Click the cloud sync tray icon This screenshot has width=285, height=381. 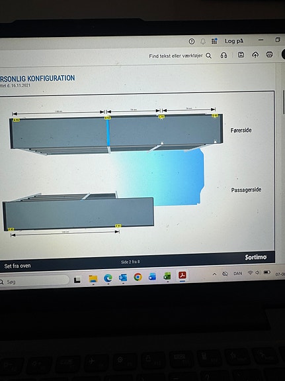coord(225,274)
